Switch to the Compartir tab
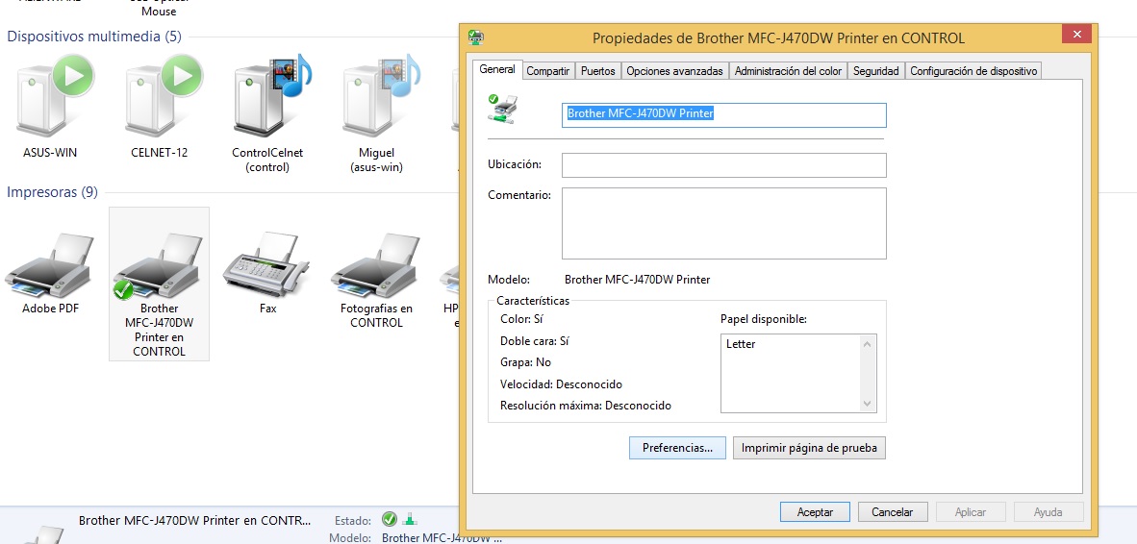Screen dimensions: 1137x544 pyautogui.click(x=548, y=71)
